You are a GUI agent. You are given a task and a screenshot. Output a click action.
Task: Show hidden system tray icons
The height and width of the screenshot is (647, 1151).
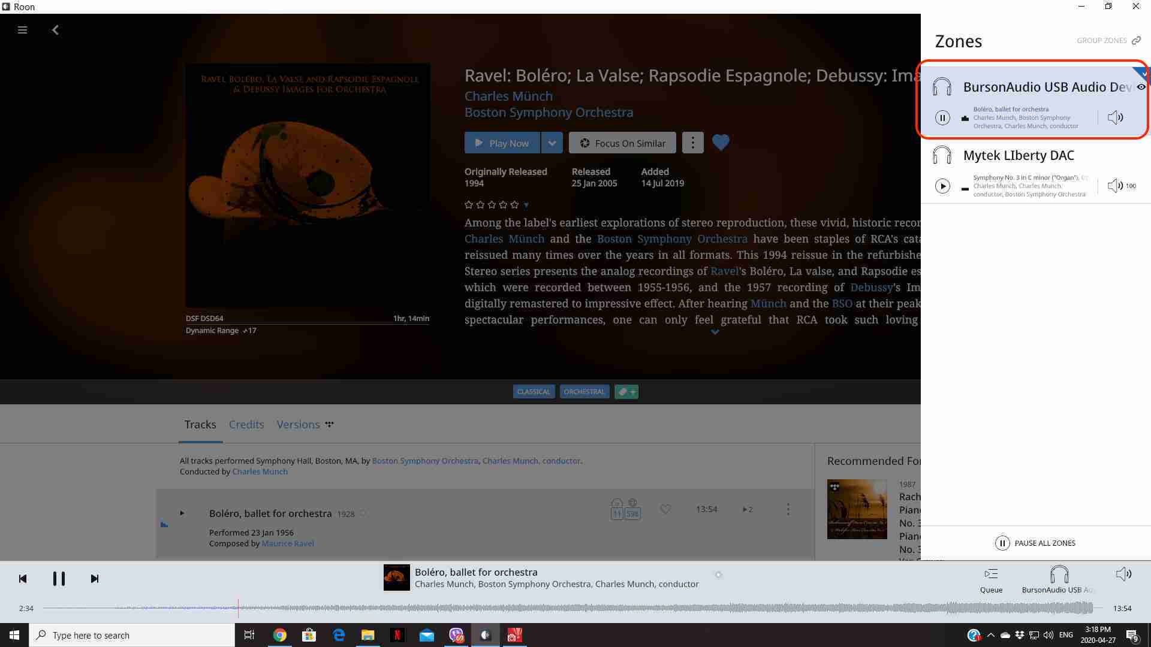point(990,635)
